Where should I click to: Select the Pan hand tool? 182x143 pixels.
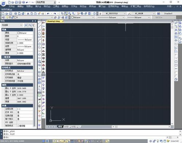(62, 13)
